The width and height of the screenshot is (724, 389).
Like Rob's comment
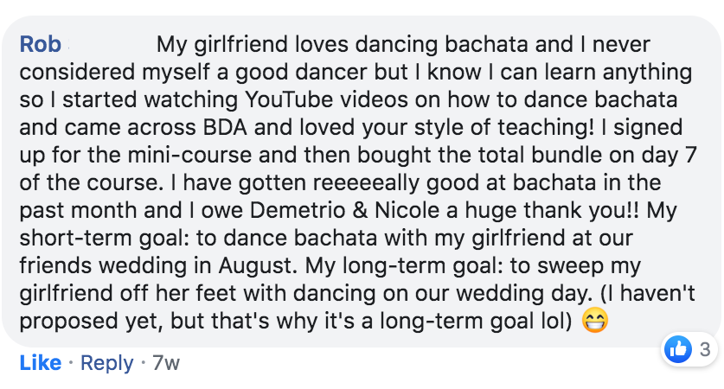(x=40, y=363)
